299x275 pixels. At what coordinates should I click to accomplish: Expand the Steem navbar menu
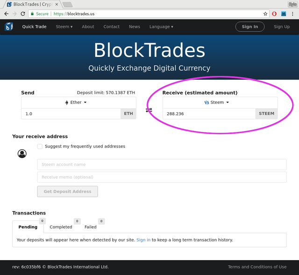tap(64, 27)
